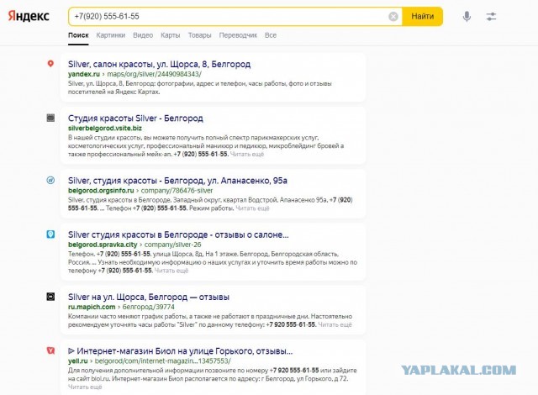
Task: Switch to the Картинки tab
Action: 110,35
